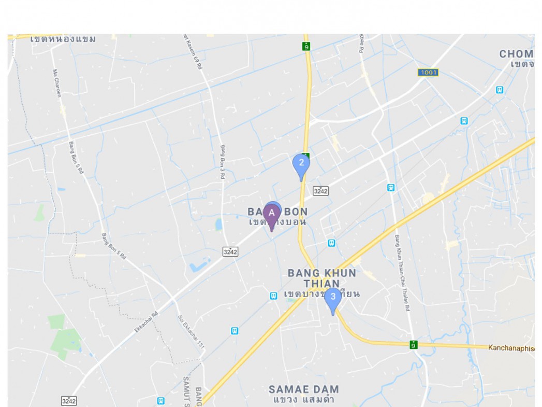Image resolution: width=542 pixels, height=407 pixels.
Task: Click the transit station icon at bottom edge
Action: click(160, 401)
